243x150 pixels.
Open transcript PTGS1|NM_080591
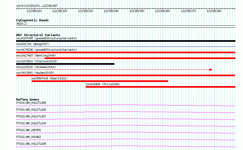pos(29,130)
